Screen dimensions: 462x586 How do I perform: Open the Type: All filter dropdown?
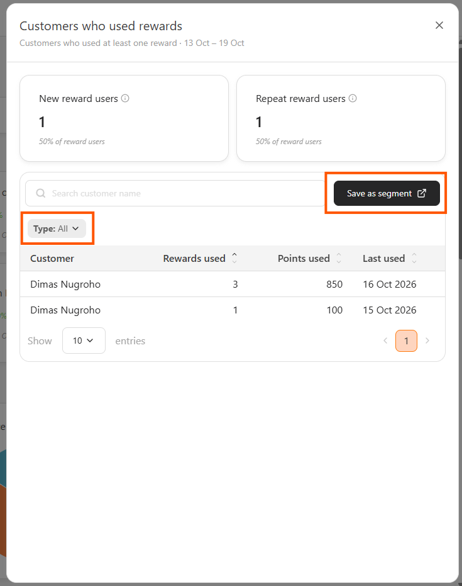pos(57,228)
